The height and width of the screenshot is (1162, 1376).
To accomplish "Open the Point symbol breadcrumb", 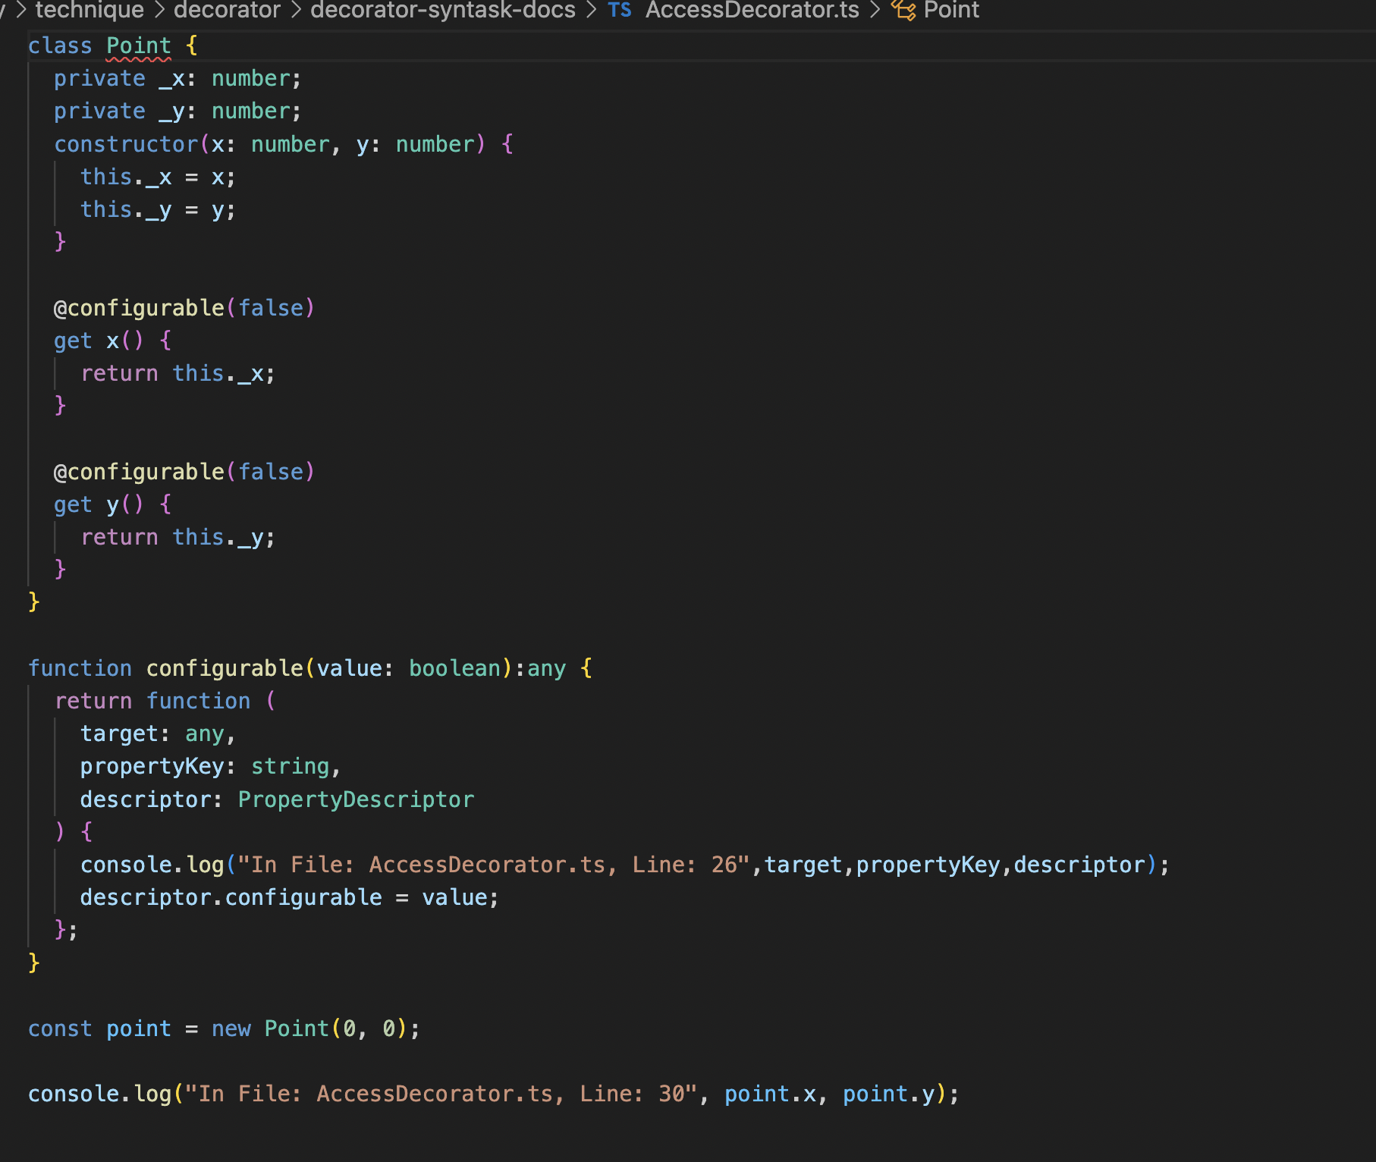I will (951, 10).
